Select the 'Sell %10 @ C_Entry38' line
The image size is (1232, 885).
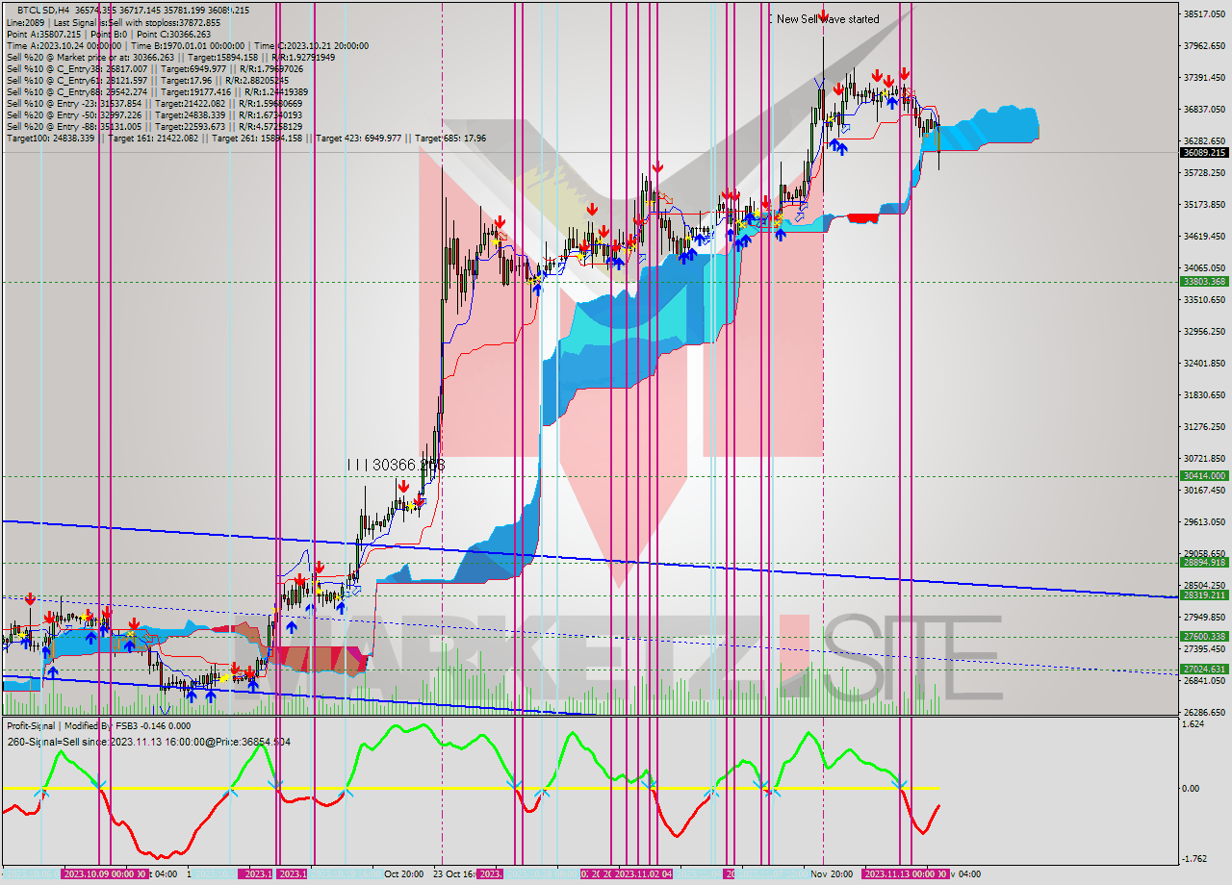point(154,68)
